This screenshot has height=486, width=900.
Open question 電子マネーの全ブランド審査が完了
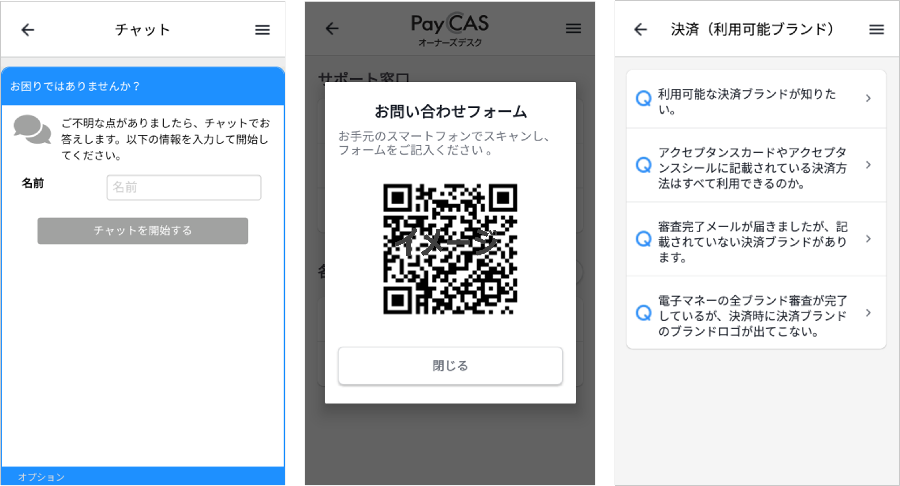point(756,313)
